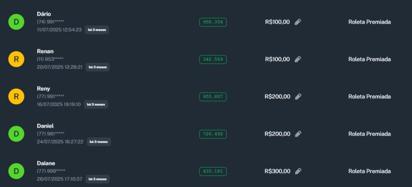Click Dário's green D avatar
412x187 pixels.
16,22
